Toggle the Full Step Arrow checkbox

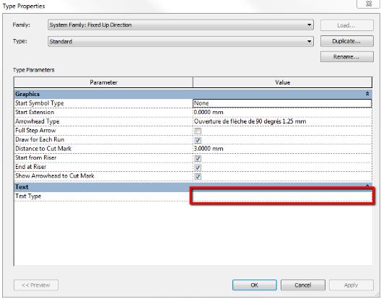pos(198,131)
